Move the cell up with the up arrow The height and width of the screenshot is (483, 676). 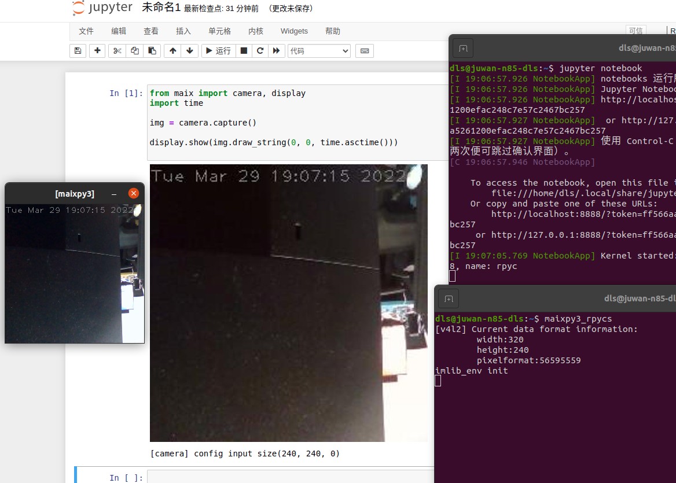tap(172, 51)
